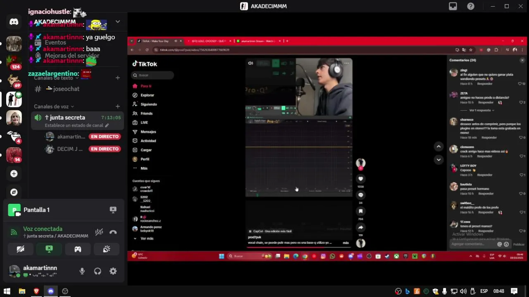Open the Discord inbox icon in the title bar
529x297 pixels.
tap(453, 6)
